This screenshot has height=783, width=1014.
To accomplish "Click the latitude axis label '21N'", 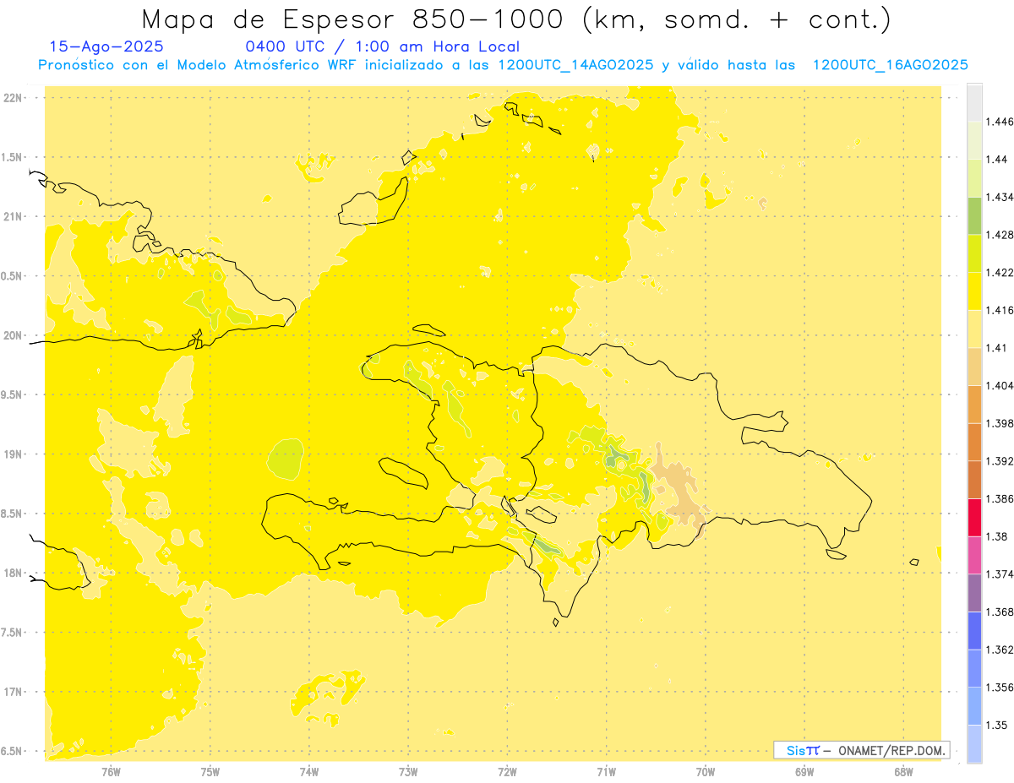I will click(14, 216).
